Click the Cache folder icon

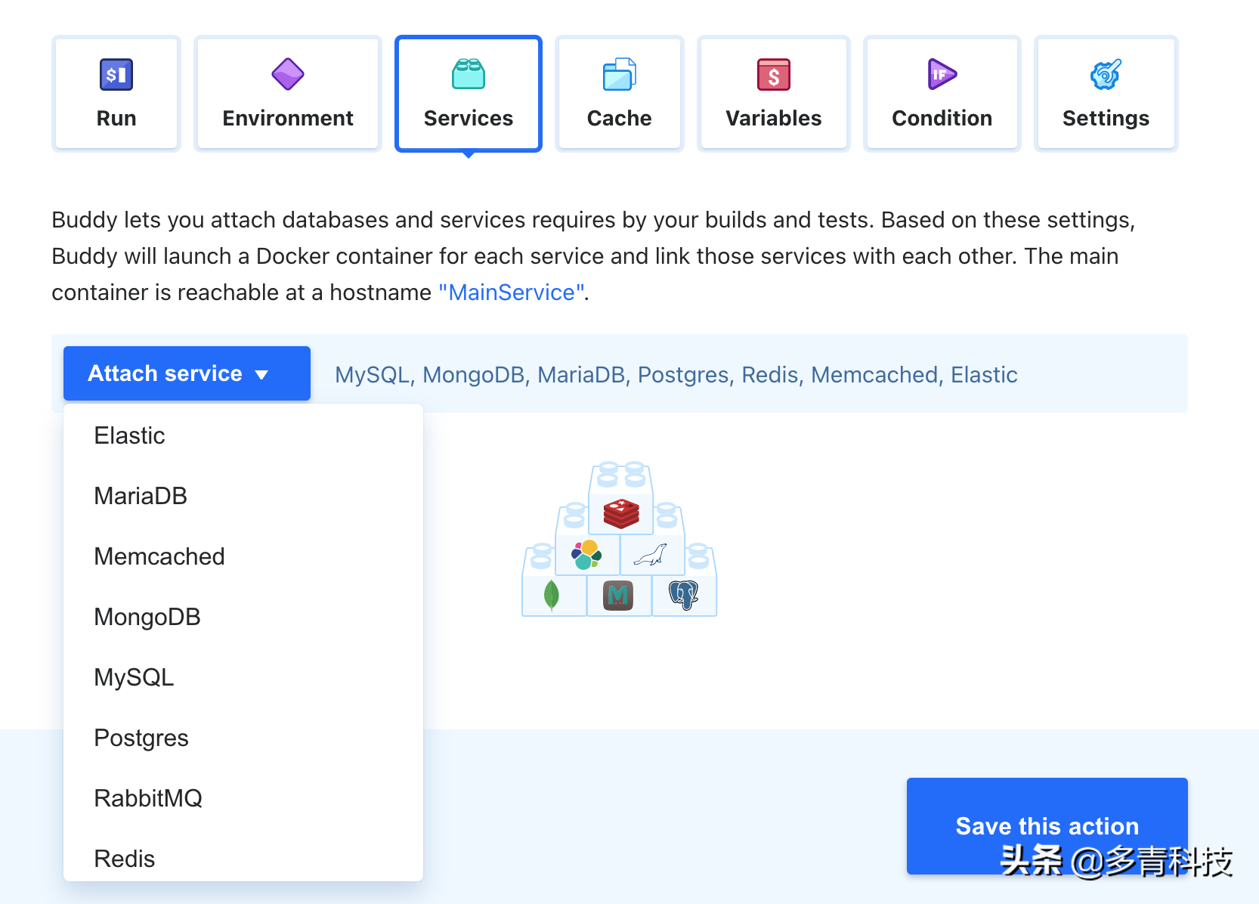point(620,74)
